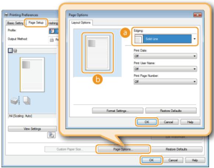Click the Format Settings button

pos(117,111)
